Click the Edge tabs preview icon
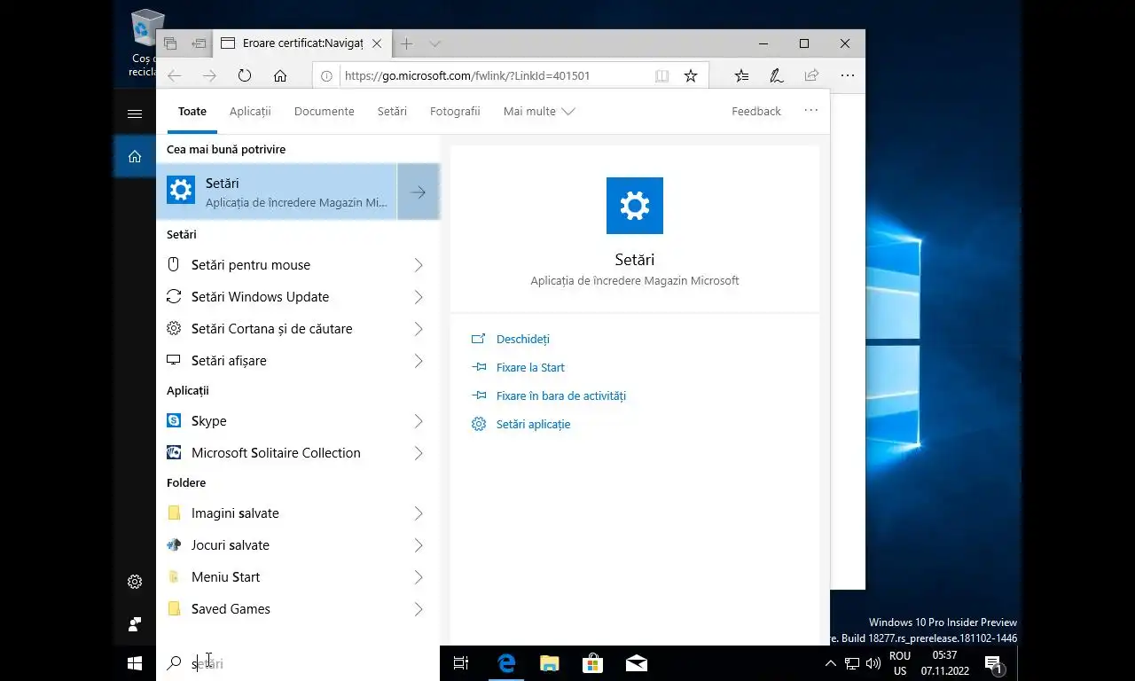This screenshot has height=681, width=1135. 170,43
